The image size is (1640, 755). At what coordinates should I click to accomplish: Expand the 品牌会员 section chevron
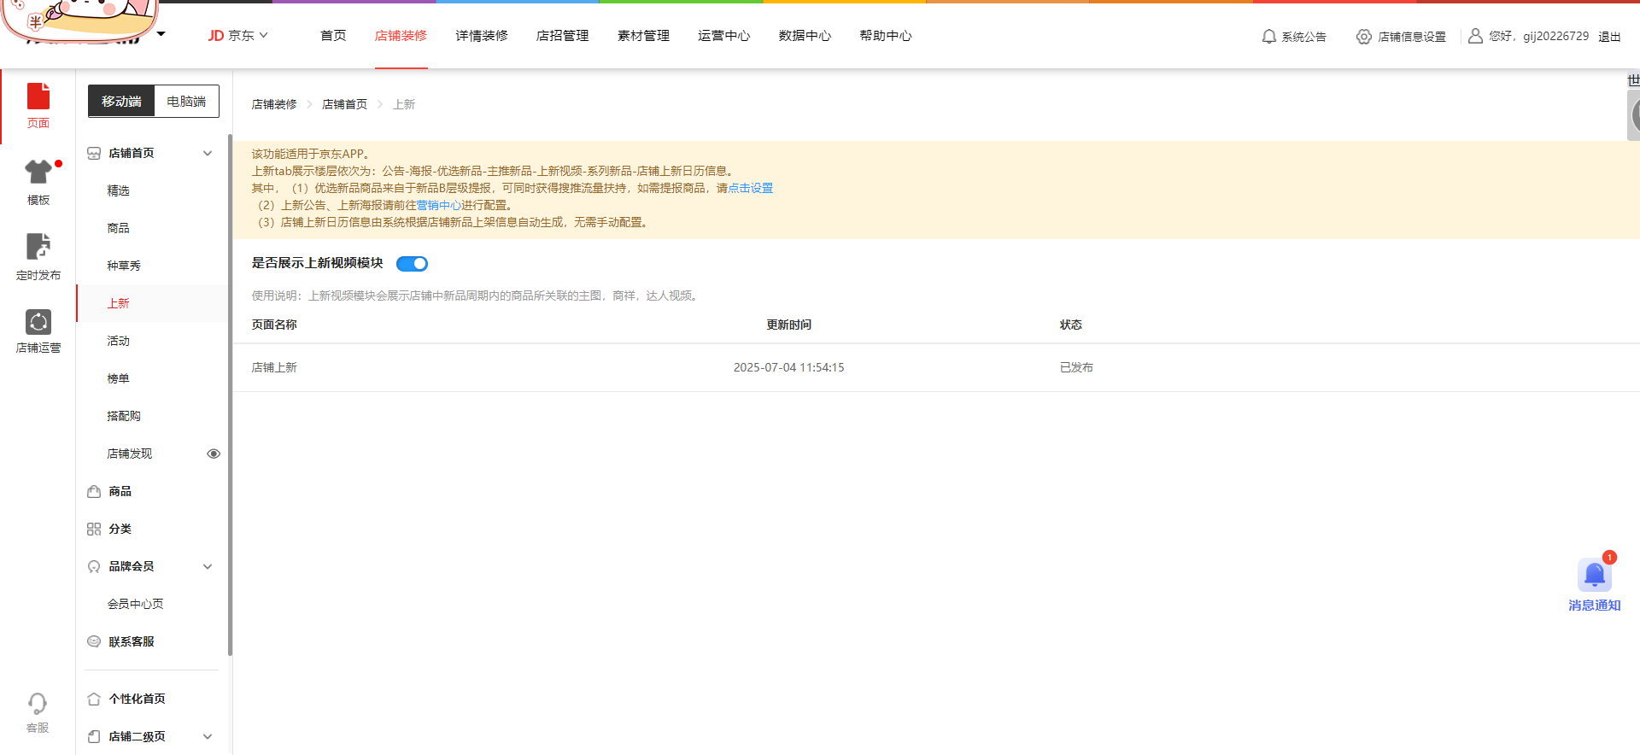coord(208,567)
